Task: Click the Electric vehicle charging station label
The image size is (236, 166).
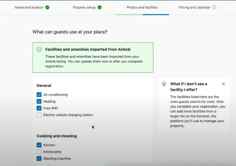Action: coord(68,115)
